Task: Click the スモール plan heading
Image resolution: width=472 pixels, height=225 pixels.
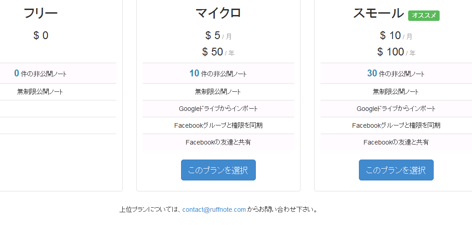Action: [x=379, y=13]
